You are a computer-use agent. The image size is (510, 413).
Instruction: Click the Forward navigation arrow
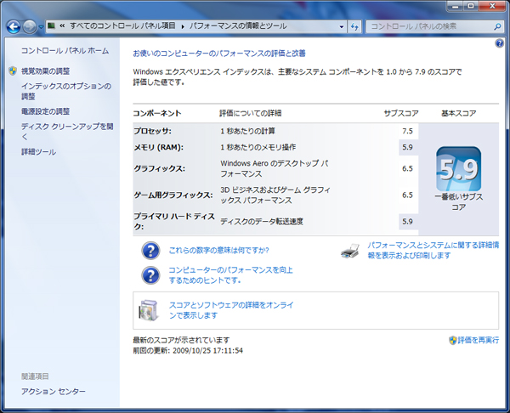[x=29, y=26]
